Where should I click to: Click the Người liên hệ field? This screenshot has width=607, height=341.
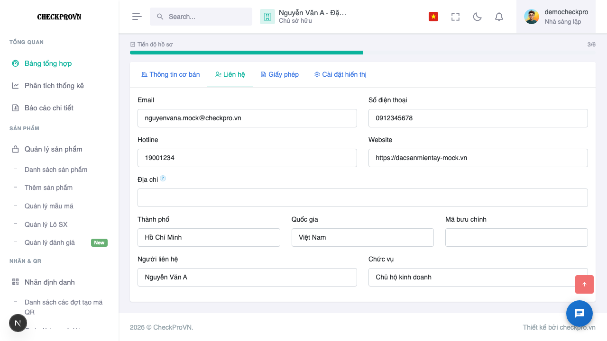click(x=247, y=277)
